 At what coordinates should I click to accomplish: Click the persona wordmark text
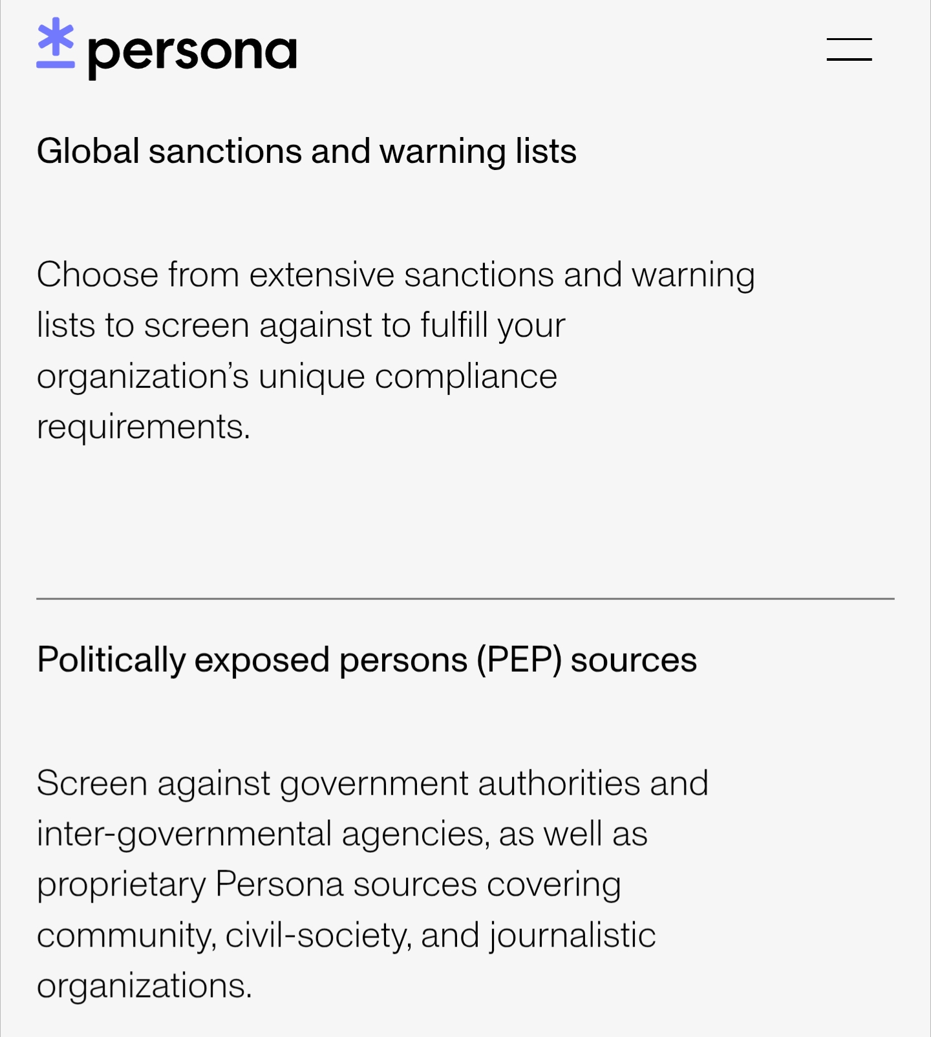tap(192, 53)
